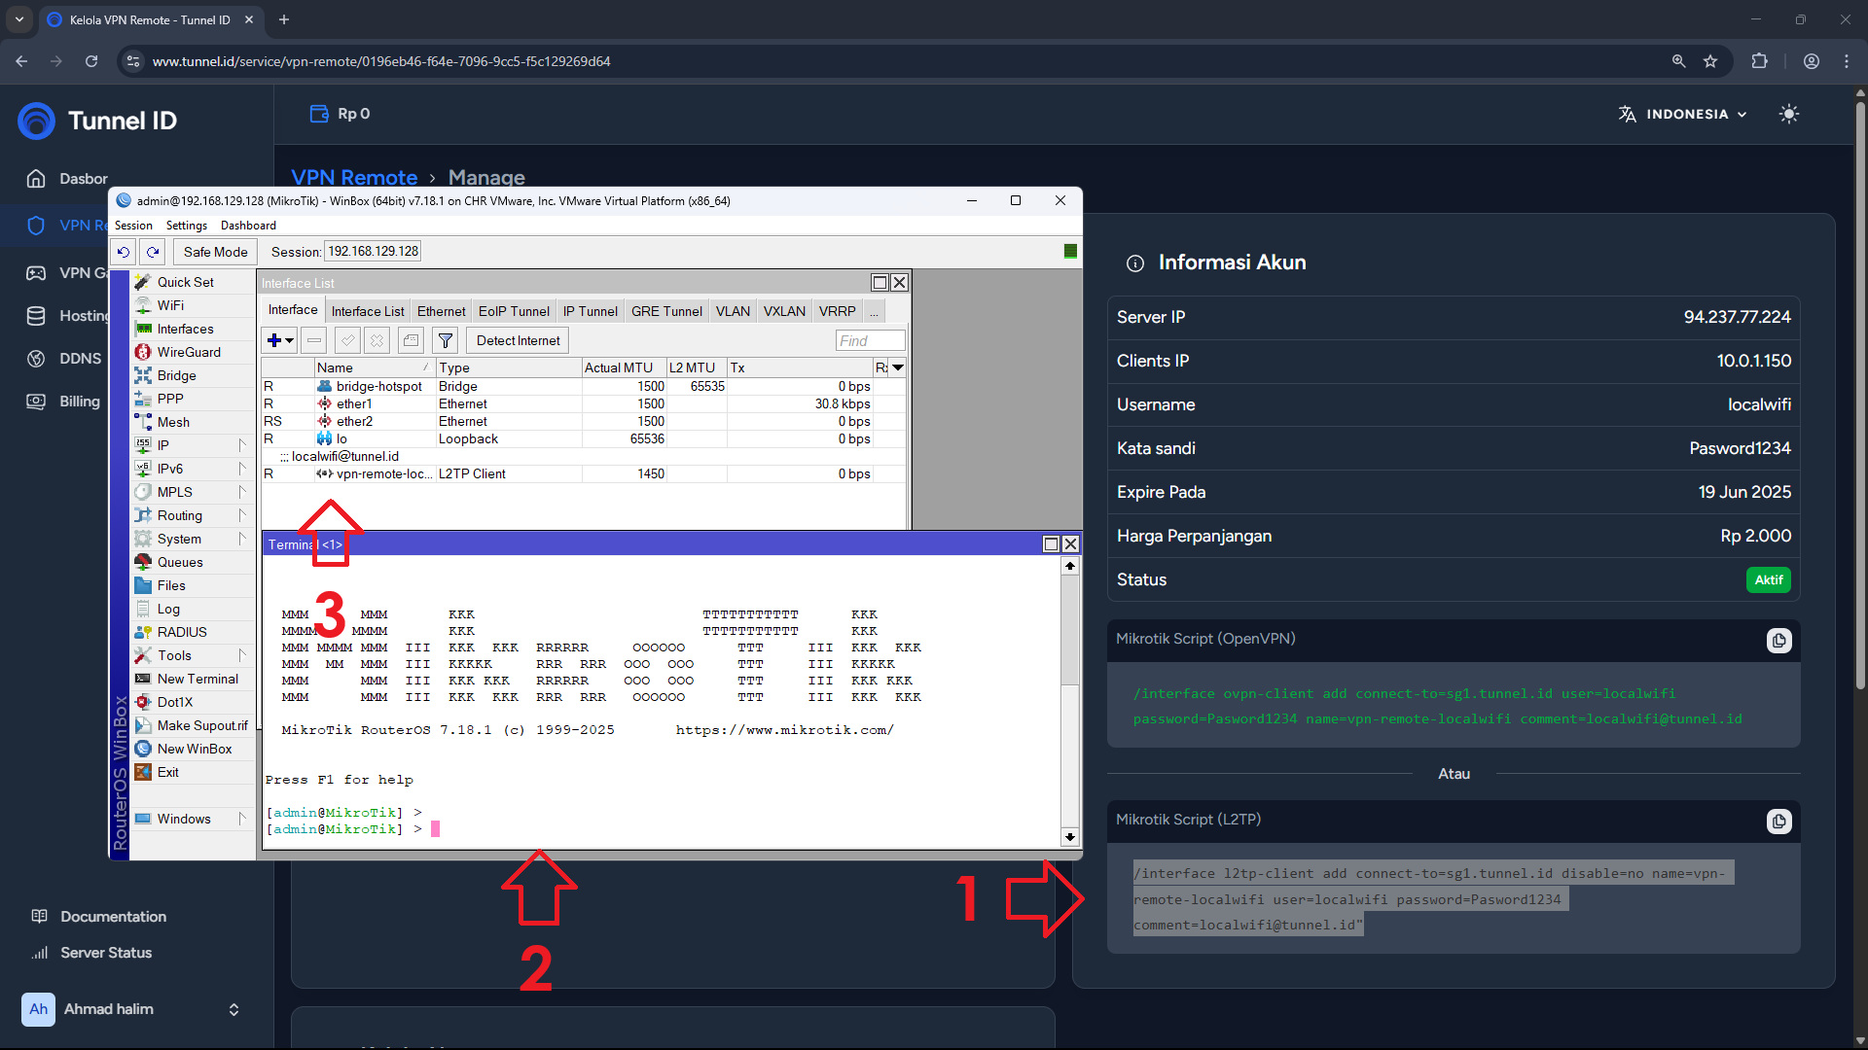Click the WinBox redo arrow icon
Viewport: 1868px width, 1050px height.
click(153, 252)
